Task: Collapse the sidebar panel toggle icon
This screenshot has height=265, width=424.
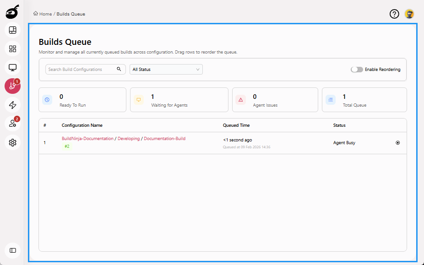Action: coord(12,250)
